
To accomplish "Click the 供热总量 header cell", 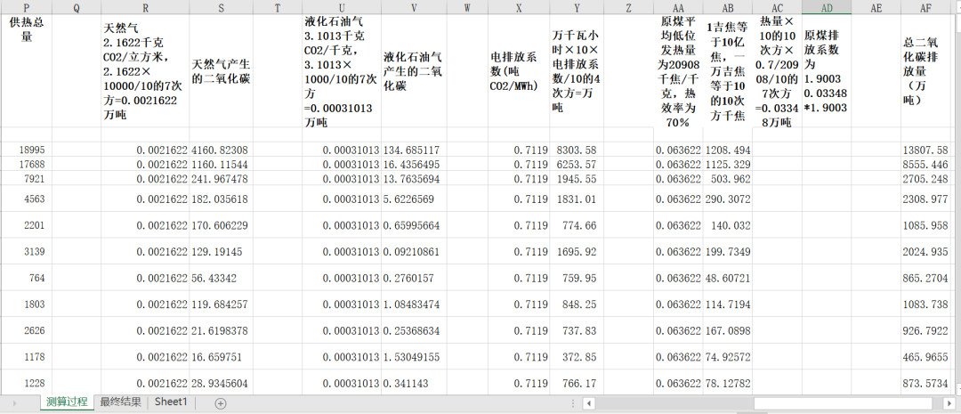I will point(26,70).
